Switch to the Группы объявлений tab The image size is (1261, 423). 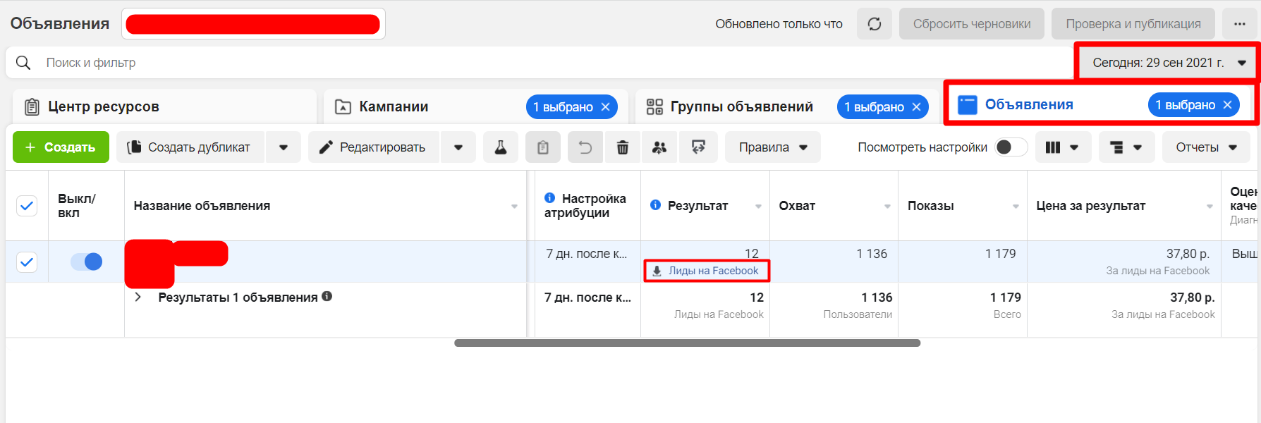(741, 106)
